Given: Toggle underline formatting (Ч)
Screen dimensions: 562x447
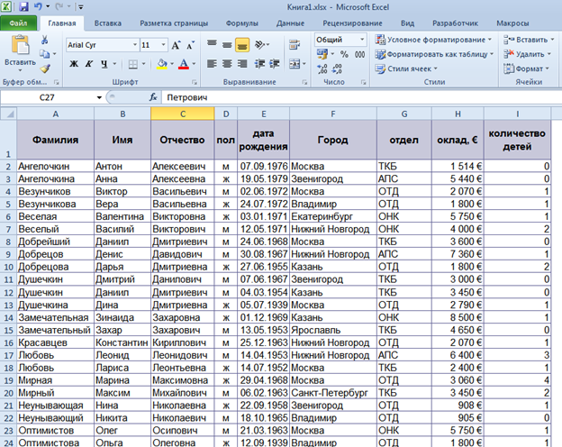Looking at the screenshot, I should point(104,64).
